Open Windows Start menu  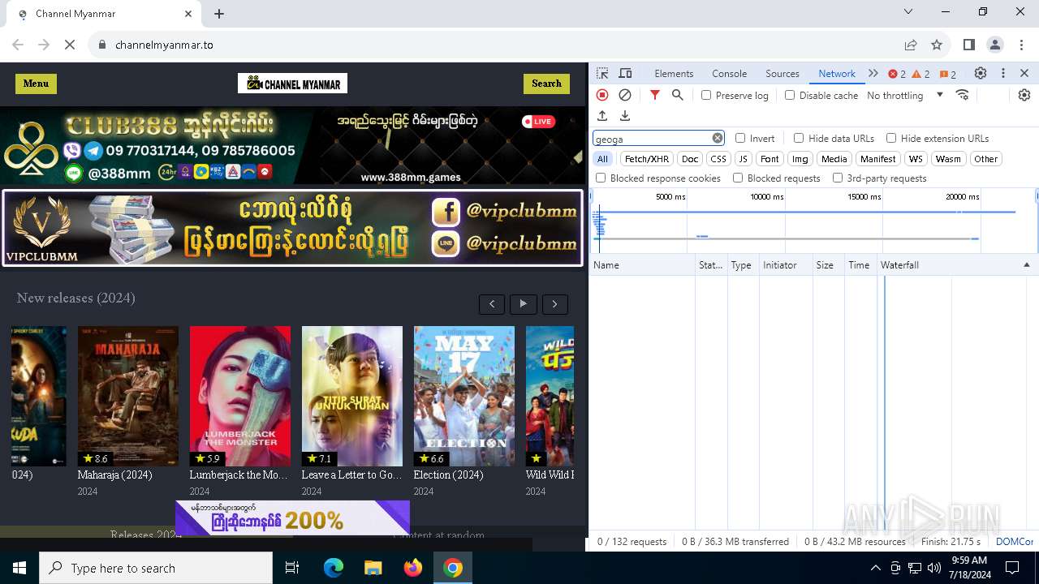[19, 568]
